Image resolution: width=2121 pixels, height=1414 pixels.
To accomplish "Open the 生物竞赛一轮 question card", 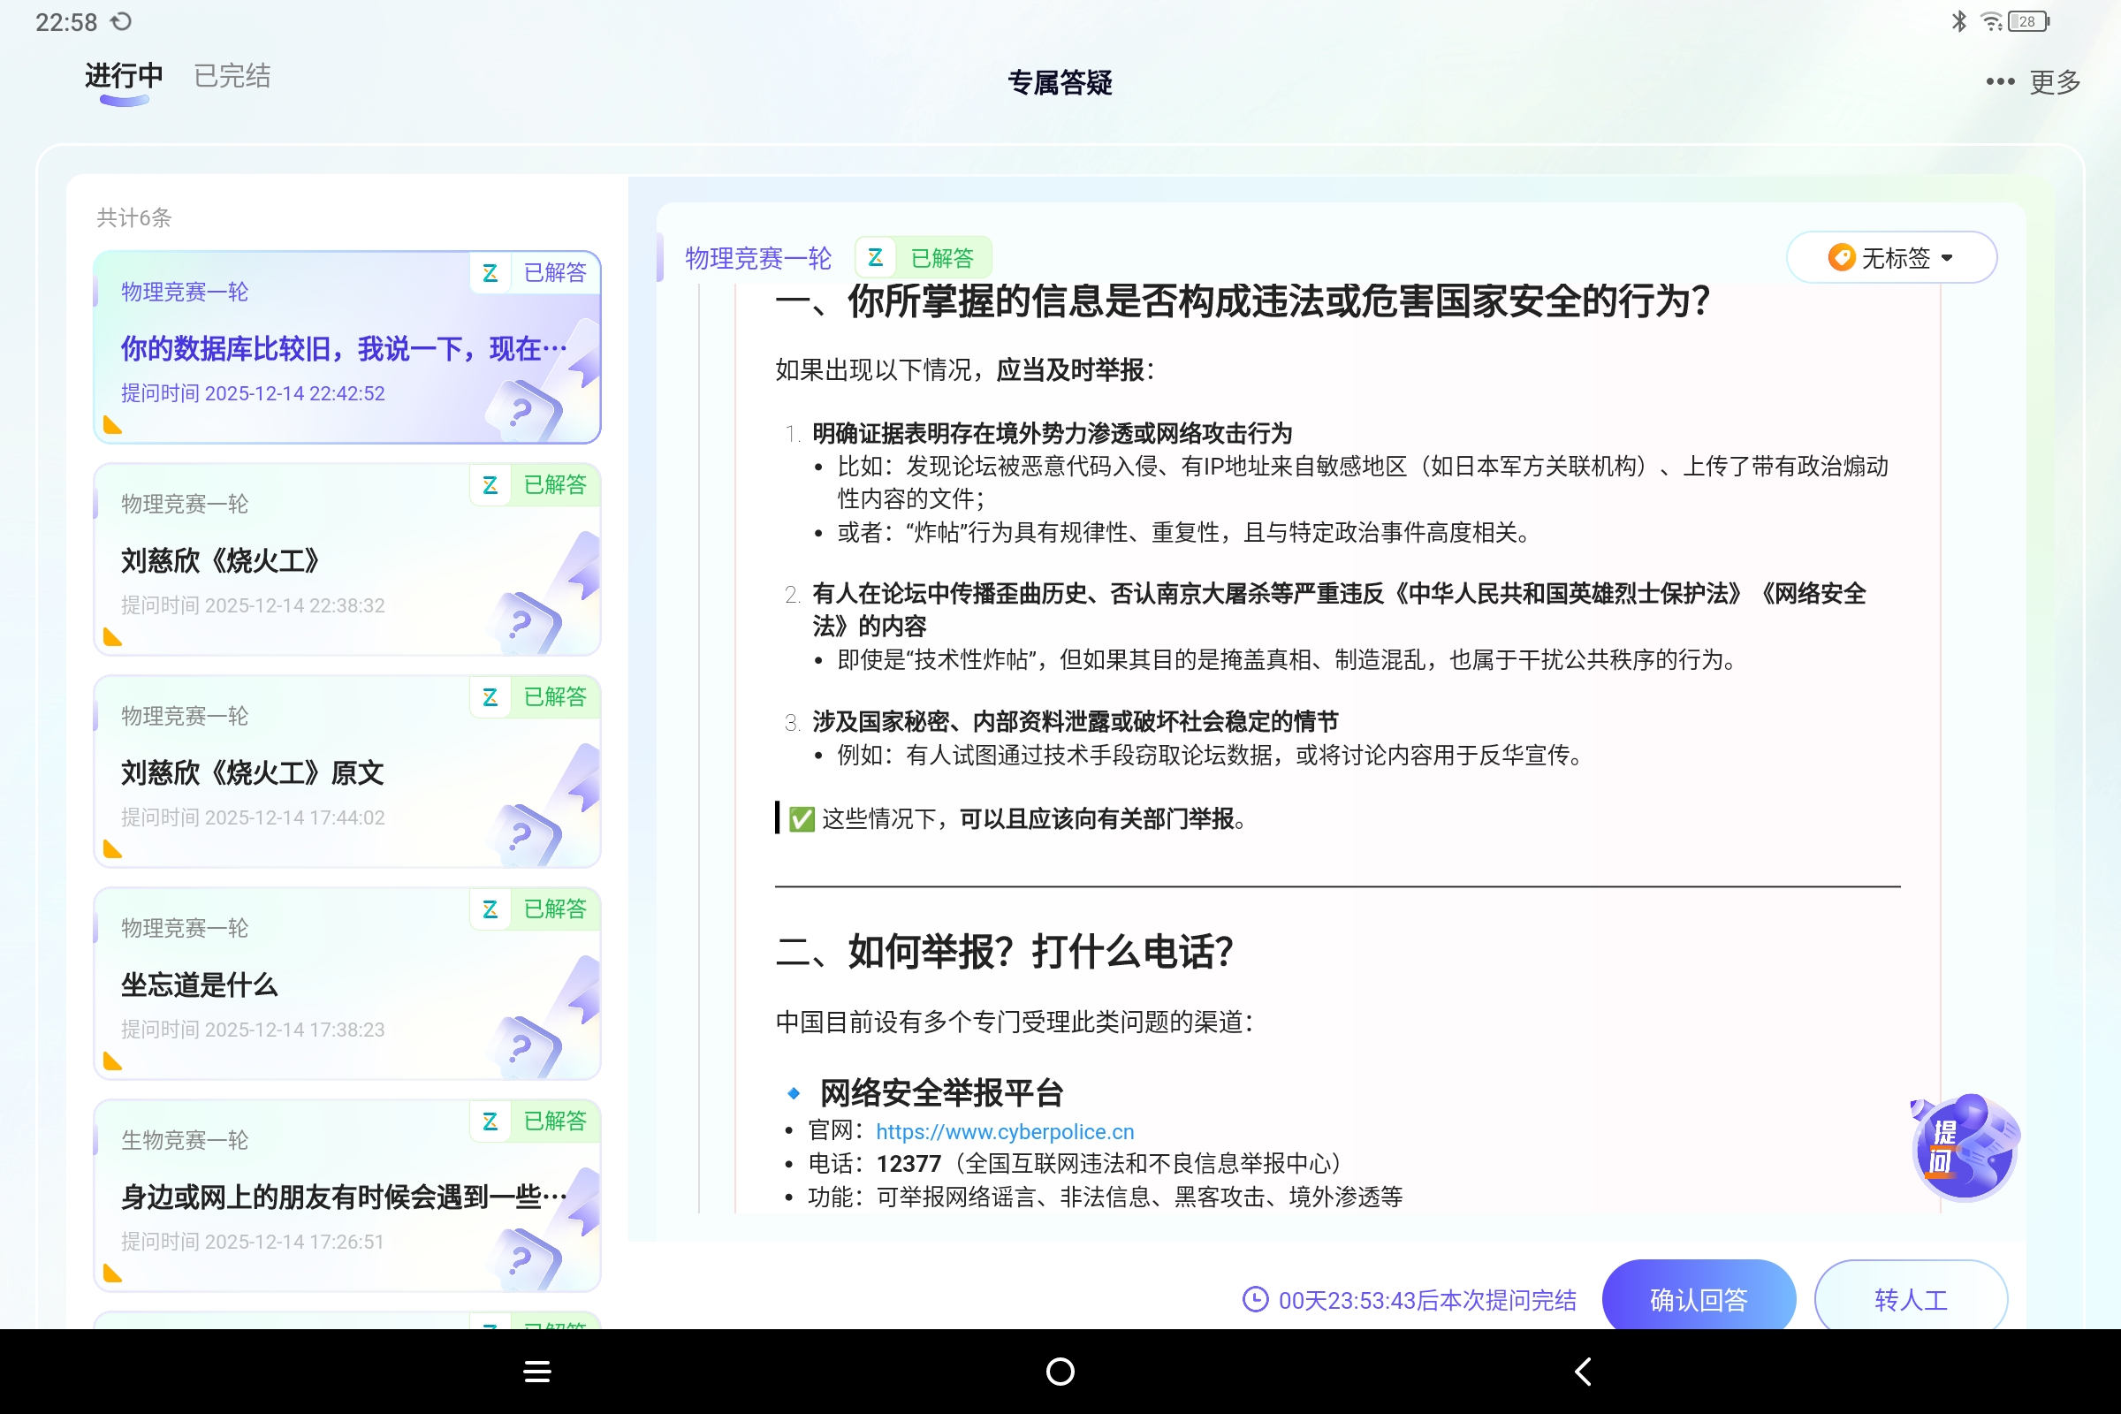I will coord(346,1195).
